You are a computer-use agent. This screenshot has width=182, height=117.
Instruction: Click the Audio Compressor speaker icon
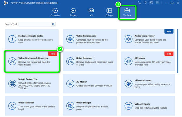pyautogui.click(x=128, y=39)
